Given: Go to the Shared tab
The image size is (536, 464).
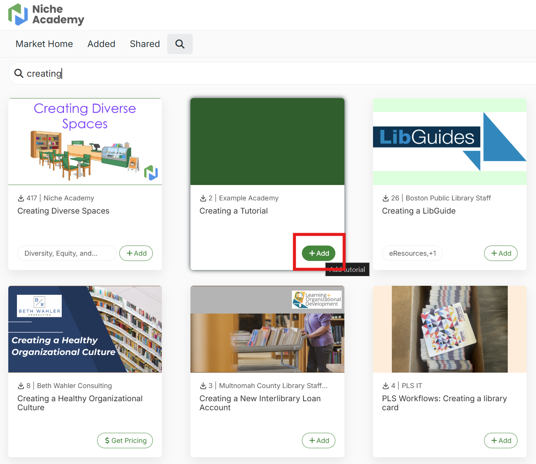Looking at the screenshot, I should 145,44.
